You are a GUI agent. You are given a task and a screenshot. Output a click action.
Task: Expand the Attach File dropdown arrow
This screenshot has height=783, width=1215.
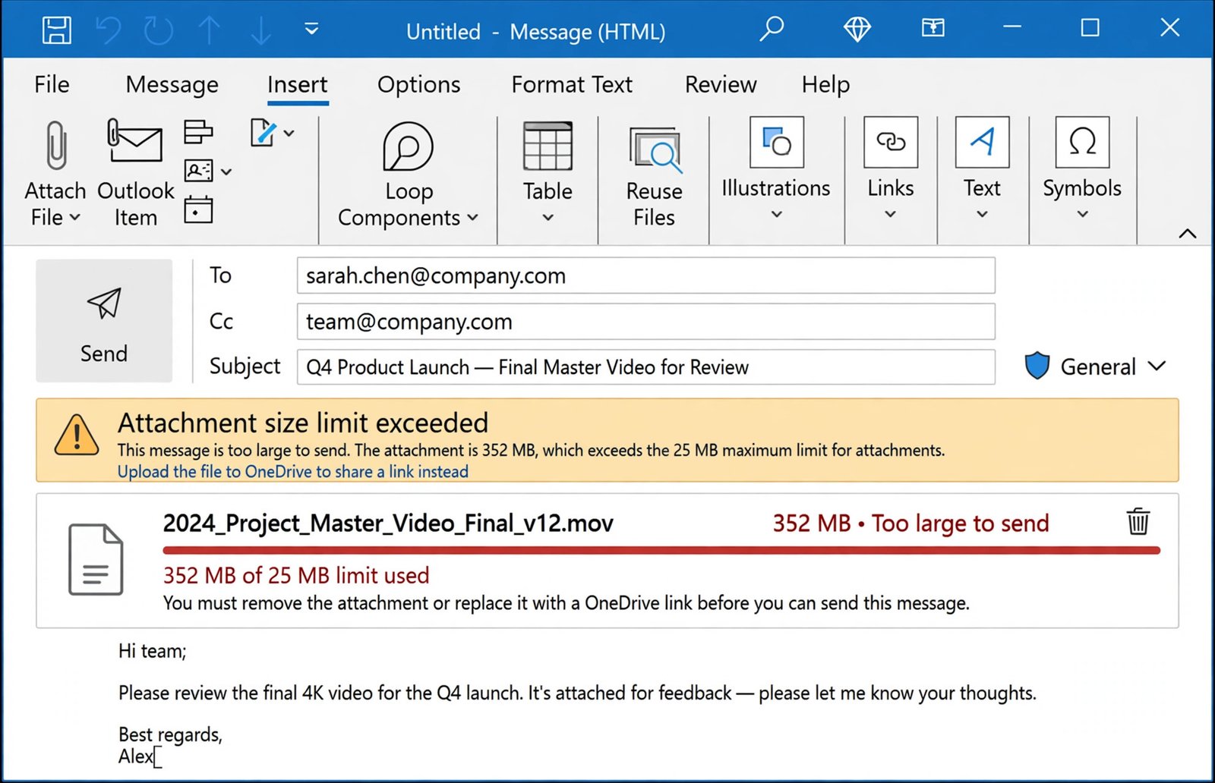(x=74, y=218)
